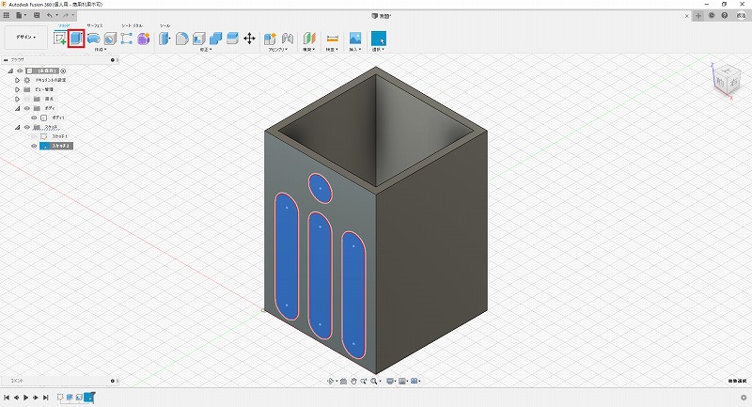Viewport: 752px width, 407px height.
Task: Toggle the eye icon on the root component
Action: tap(20, 70)
